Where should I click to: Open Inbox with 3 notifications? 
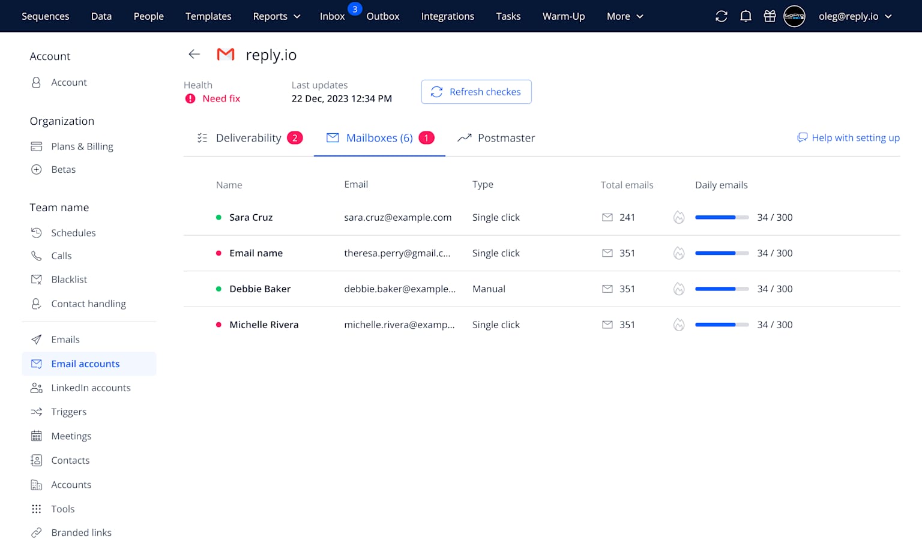point(332,16)
